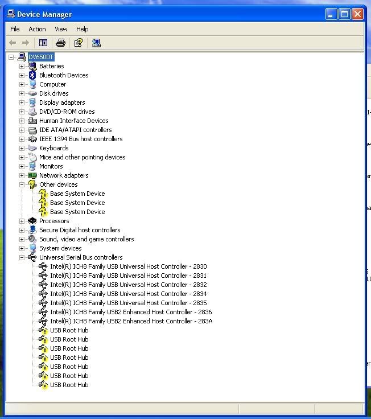371x419 pixels.
Task: Click the Network adapters category icon
Action: pos(32,175)
